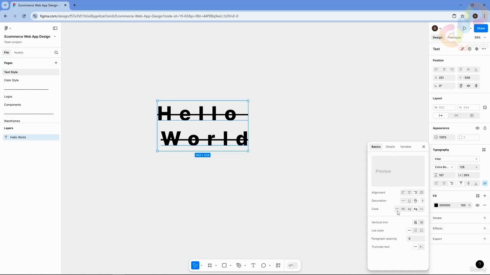Add a stroke with plus button
Image resolution: width=490 pixels, height=275 pixels.
coord(485,218)
